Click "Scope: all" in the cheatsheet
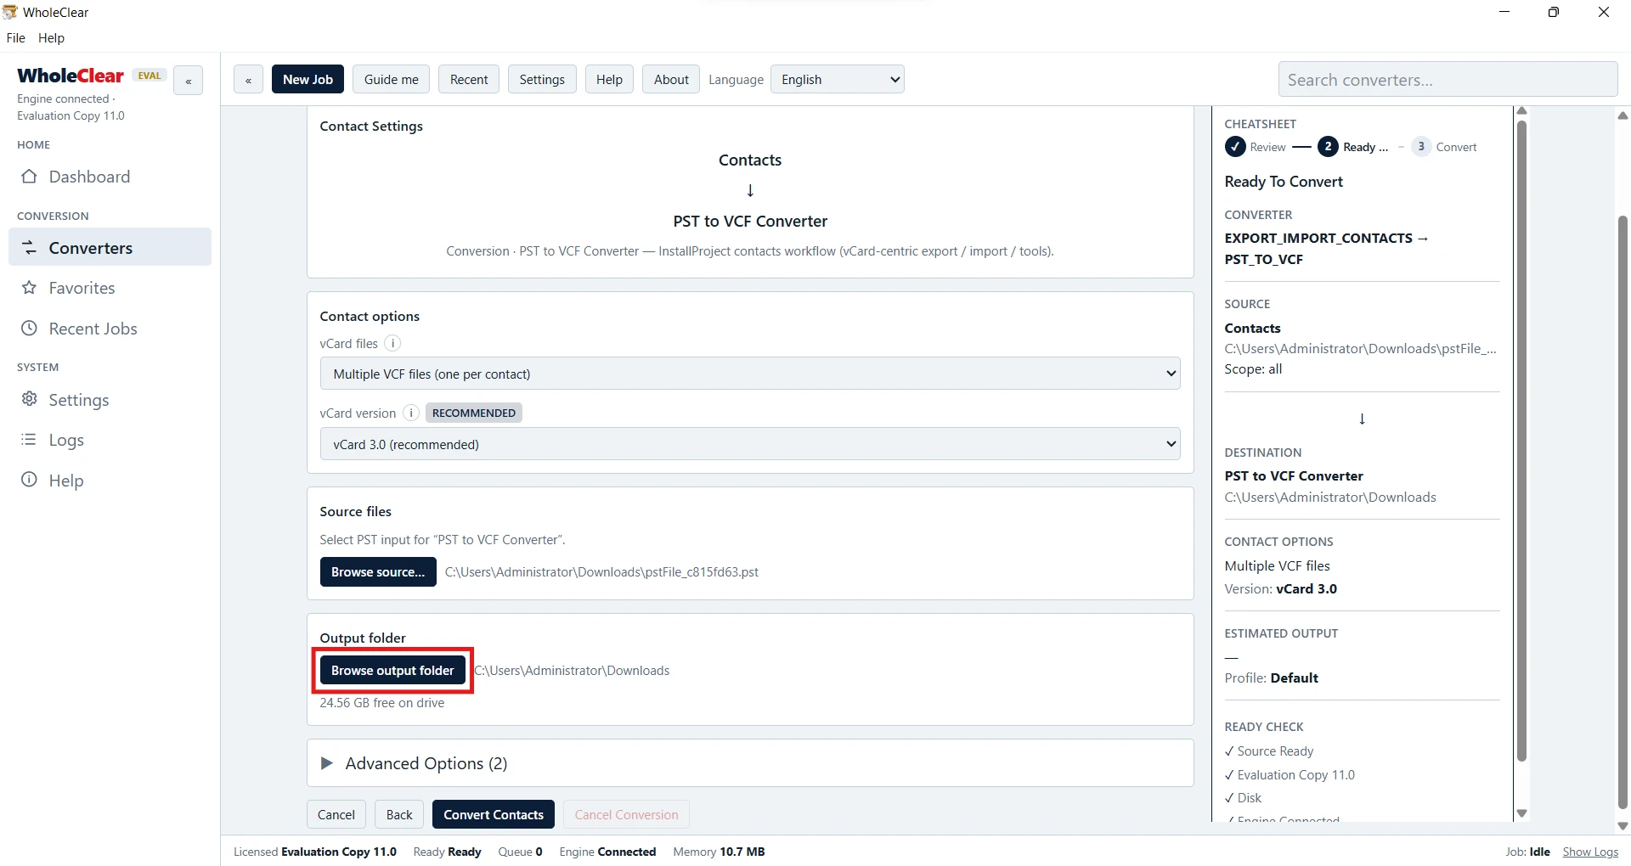1631x866 pixels. click(1253, 369)
